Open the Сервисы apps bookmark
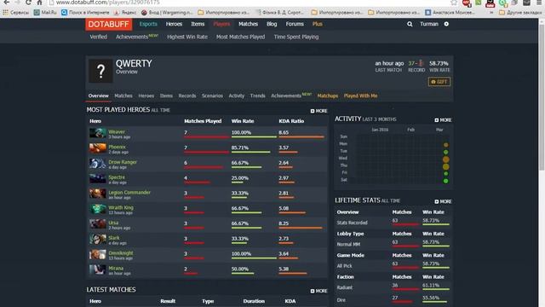The height and width of the screenshot is (307, 545). point(16,13)
